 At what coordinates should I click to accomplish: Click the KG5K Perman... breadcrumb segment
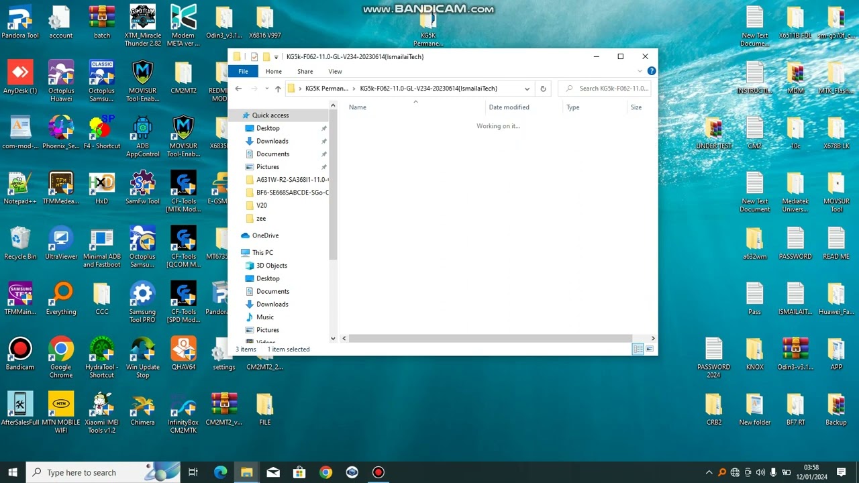pos(327,89)
